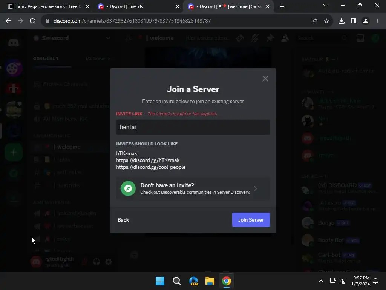Open Swisscord server name dropdown
The height and width of the screenshot is (290, 386).
[x=72, y=38]
